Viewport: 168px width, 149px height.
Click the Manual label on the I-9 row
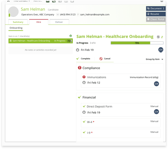[154, 132]
